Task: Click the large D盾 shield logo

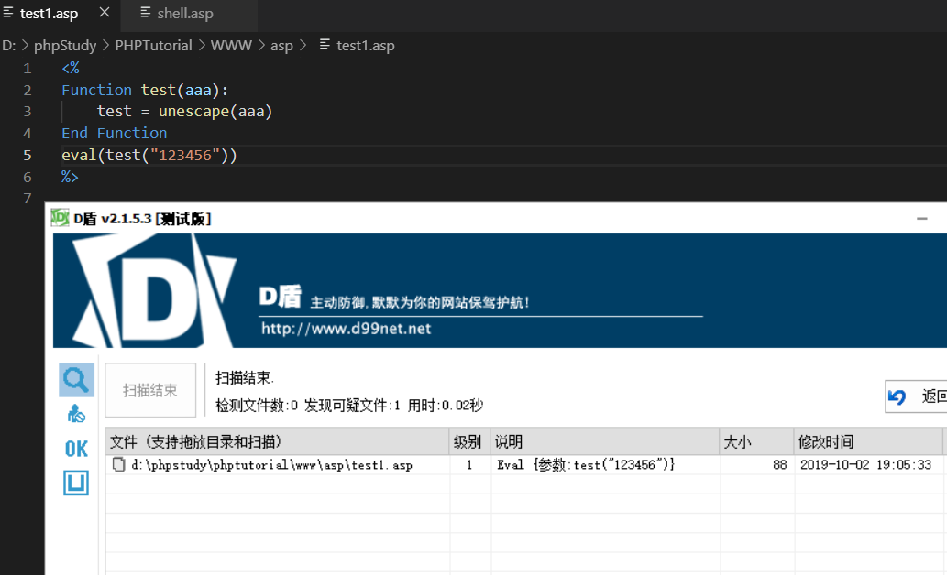Action: click(154, 292)
